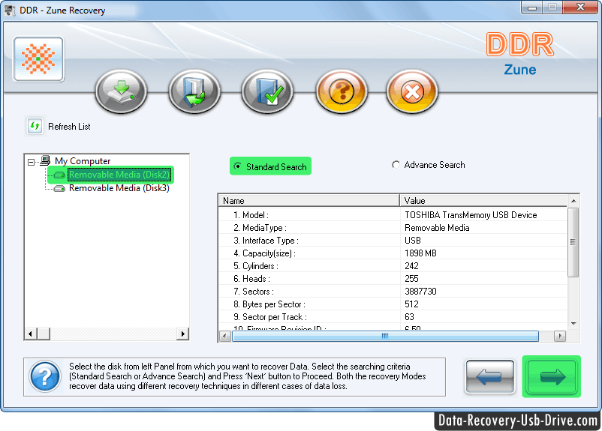Viewport: 602px width, 431px height.
Task: Collapse the My Computer tree node
Action: click(31, 162)
